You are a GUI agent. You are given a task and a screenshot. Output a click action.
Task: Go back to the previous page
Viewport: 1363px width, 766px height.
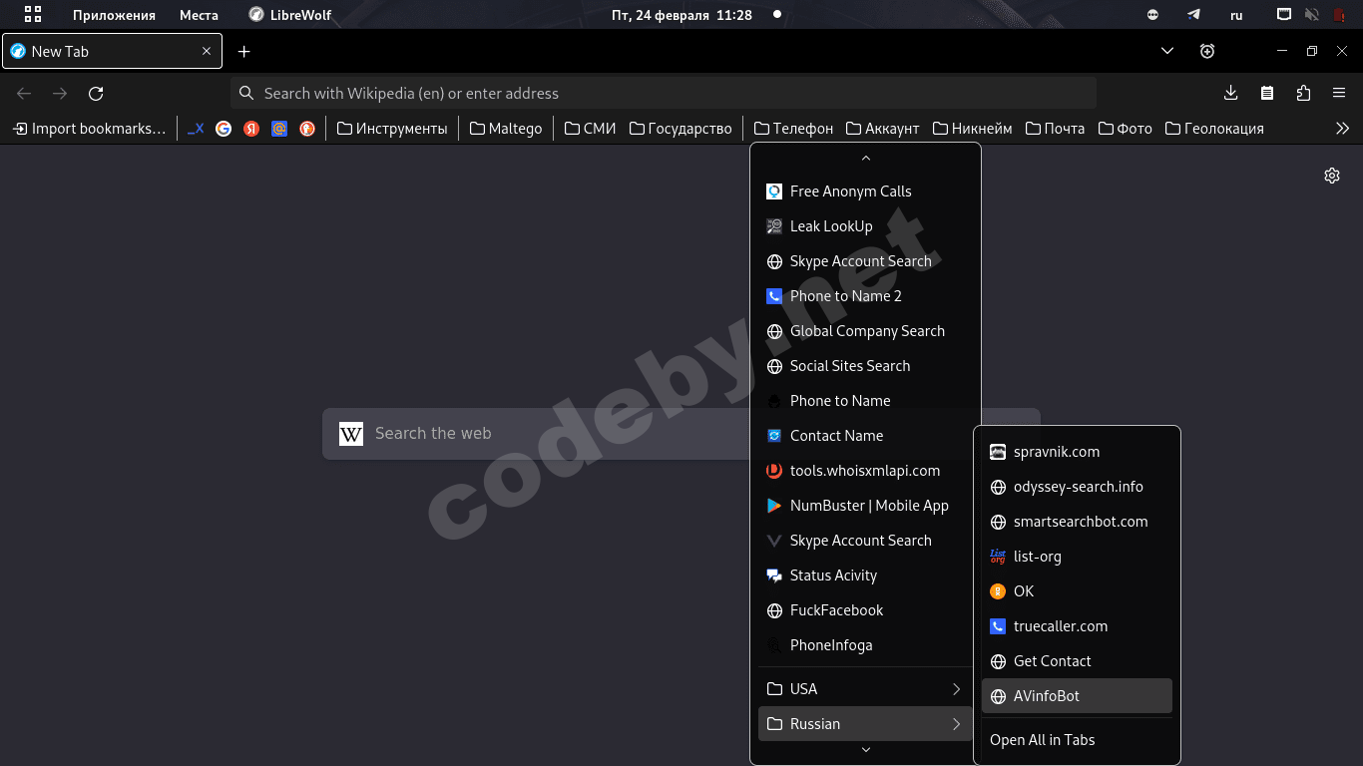coord(24,94)
